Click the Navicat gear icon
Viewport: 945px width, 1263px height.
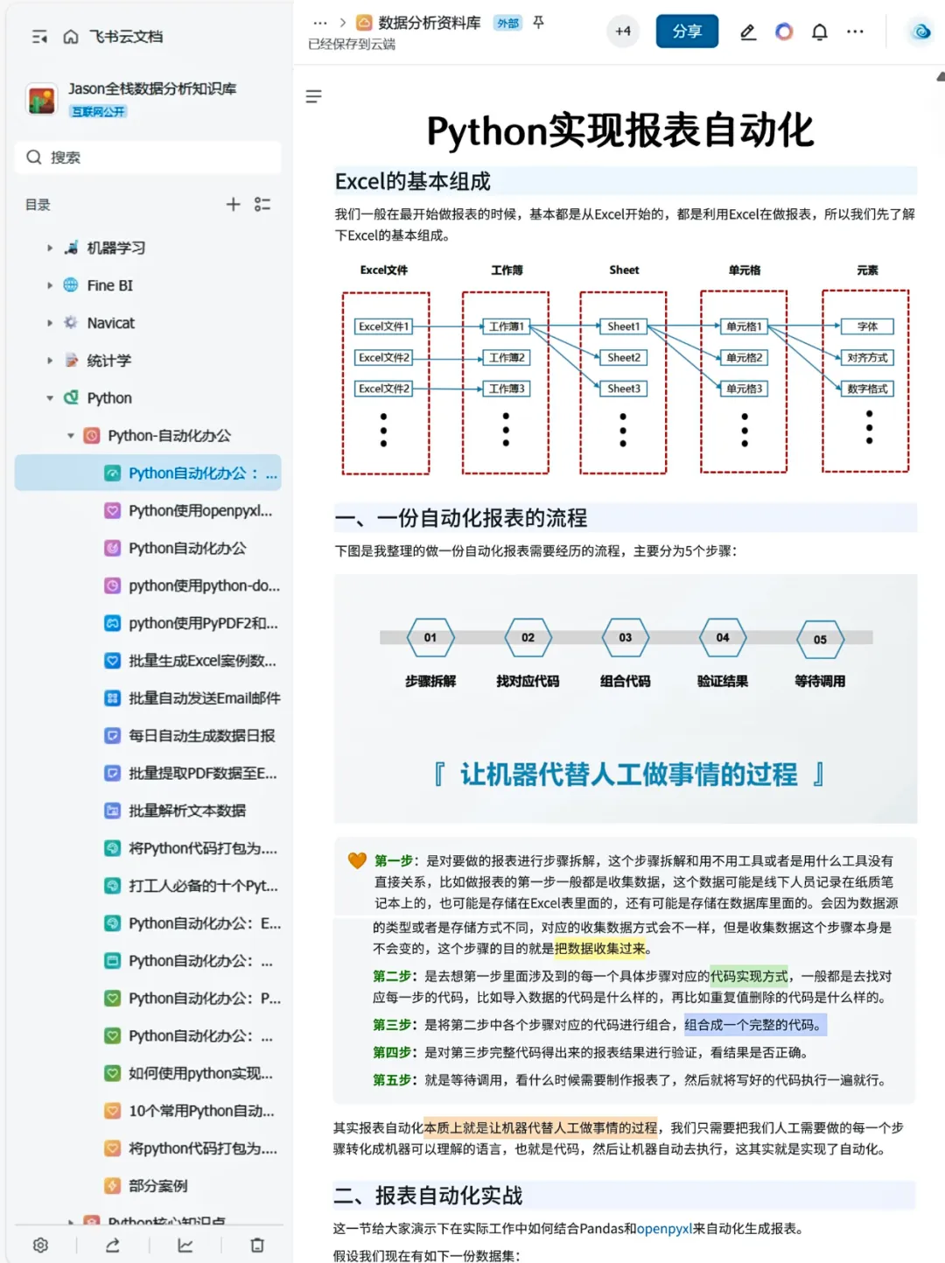[71, 323]
